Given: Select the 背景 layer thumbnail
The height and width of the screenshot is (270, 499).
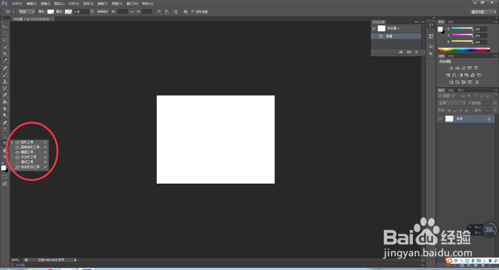Looking at the screenshot, I should 449,119.
